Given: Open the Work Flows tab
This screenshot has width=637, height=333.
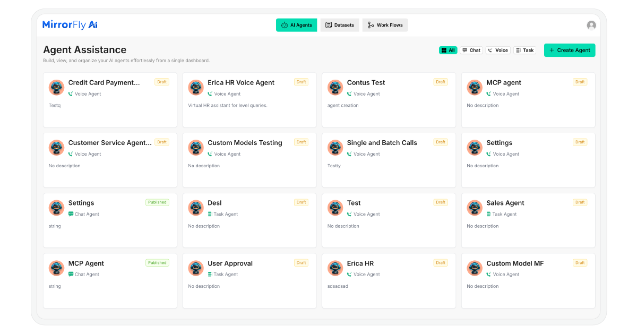Looking at the screenshot, I should (385, 25).
